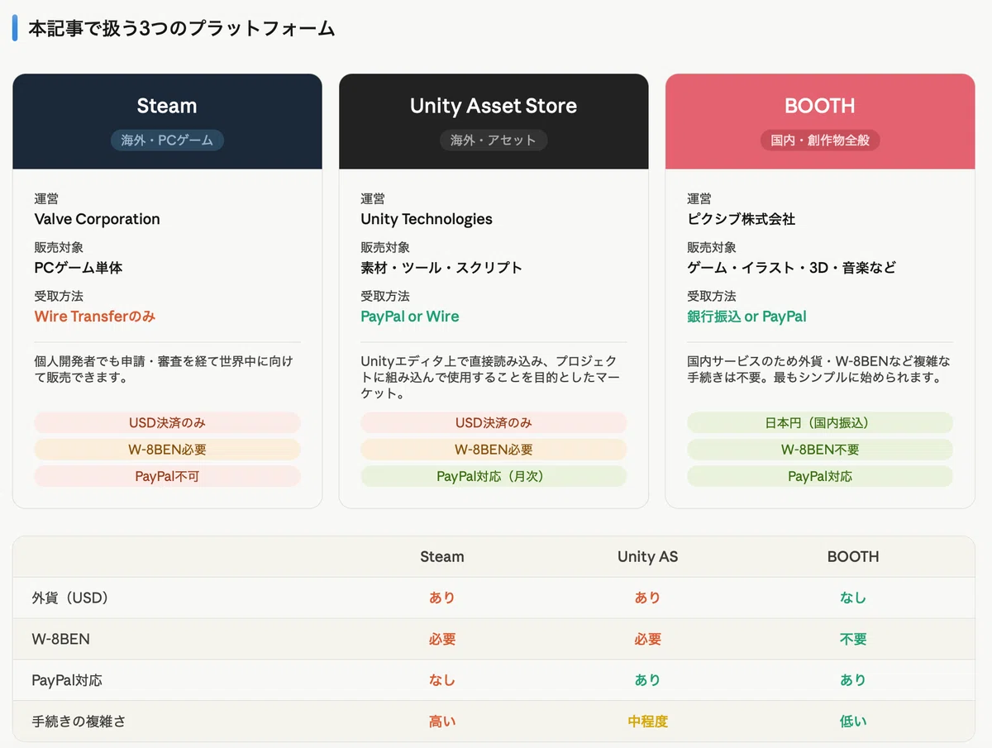Select the PayPal or Wire text
The height and width of the screenshot is (748, 992).
click(410, 317)
